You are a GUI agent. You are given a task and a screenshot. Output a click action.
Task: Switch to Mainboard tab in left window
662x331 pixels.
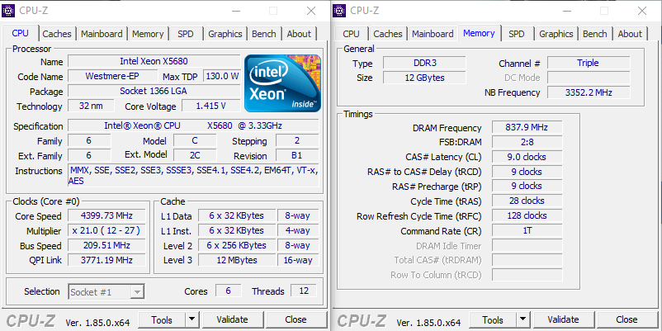tap(102, 34)
